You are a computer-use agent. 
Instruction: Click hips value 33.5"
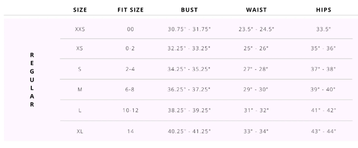click(x=324, y=29)
